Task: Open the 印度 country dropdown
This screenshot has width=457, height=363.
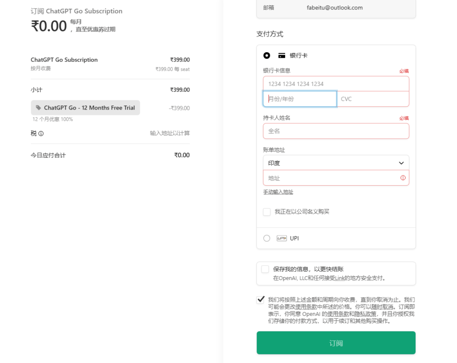Action: [336, 163]
